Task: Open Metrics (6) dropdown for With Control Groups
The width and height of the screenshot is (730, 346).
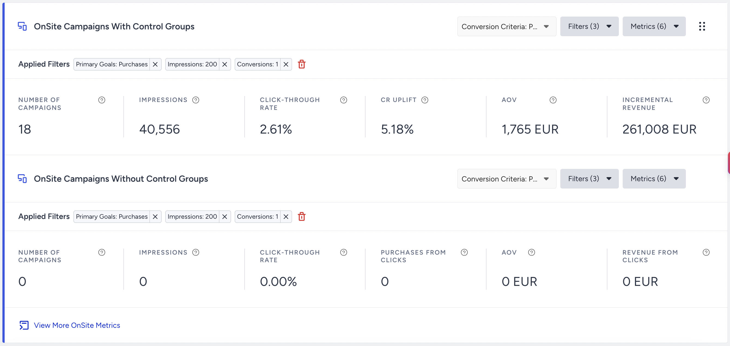Action: click(654, 26)
